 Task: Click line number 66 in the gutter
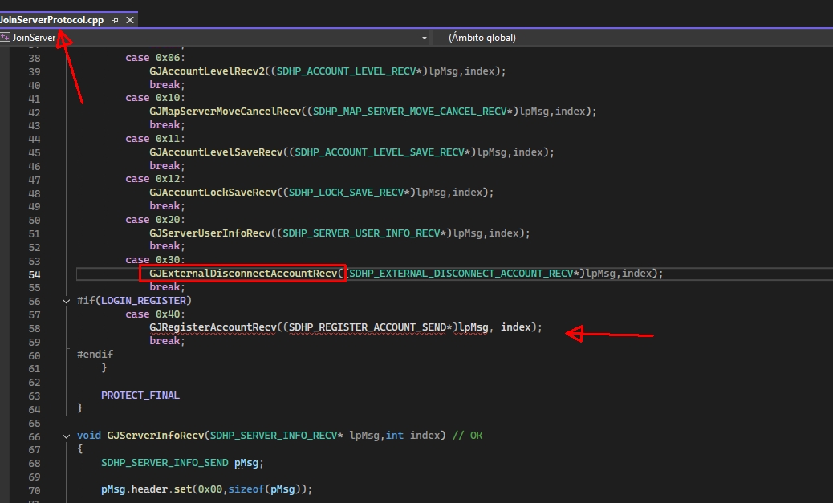pyautogui.click(x=35, y=437)
